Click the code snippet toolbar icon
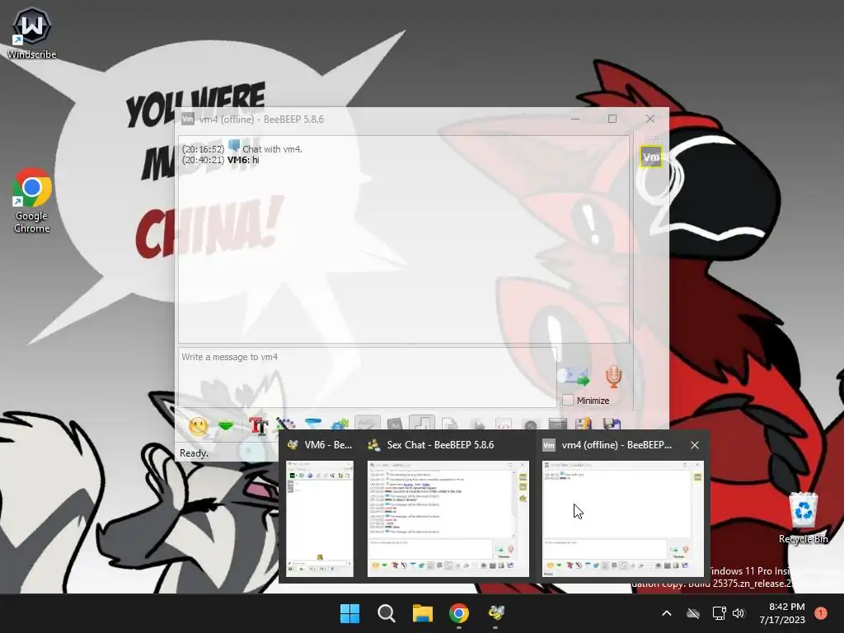Image resolution: width=844 pixels, height=633 pixels. pos(504,424)
